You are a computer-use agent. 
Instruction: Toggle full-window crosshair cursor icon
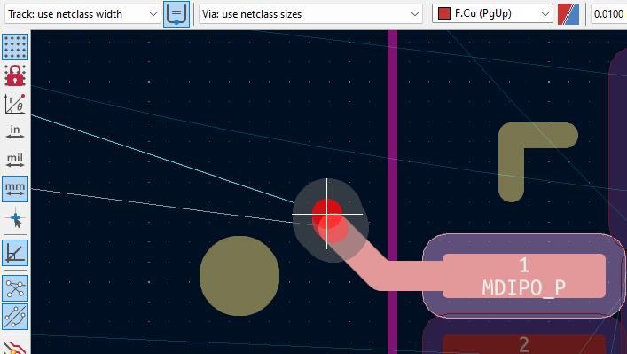[15, 218]
